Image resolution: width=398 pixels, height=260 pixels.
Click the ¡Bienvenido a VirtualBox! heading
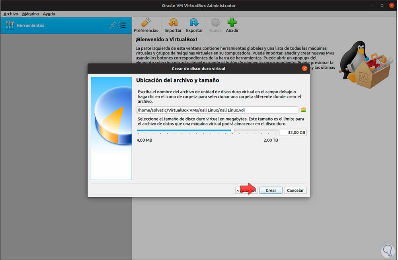[166, 39]
